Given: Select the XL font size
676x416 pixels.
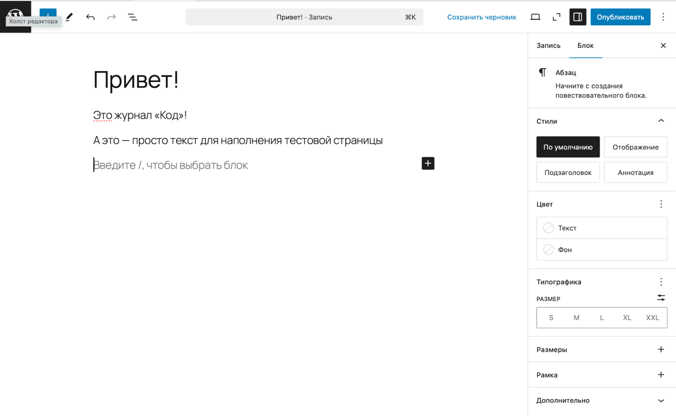Looking at the screenshot, I should (627, 318).
